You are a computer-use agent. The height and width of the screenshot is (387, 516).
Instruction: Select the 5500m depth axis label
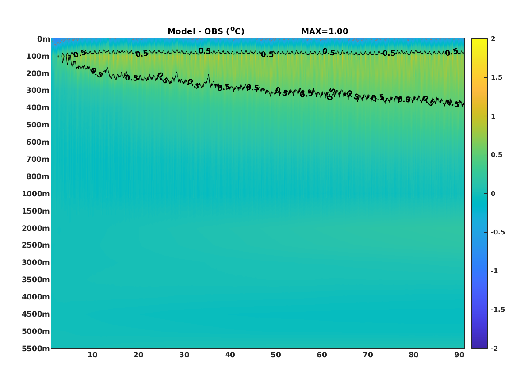(36, 349)
